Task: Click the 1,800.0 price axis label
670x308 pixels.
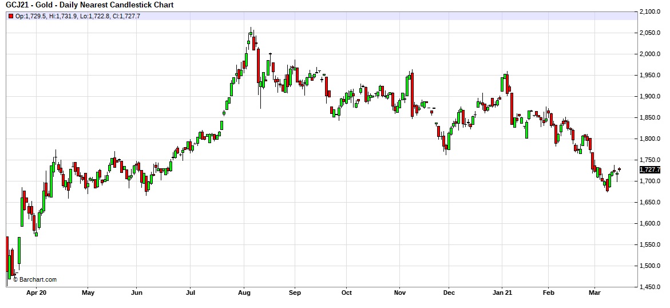Action: pyautogui.click(x=651, y=139)
